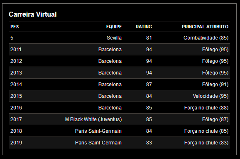
Task: Select Paris Saint-Germain in the 2019 row
Action: pos(98,143)
